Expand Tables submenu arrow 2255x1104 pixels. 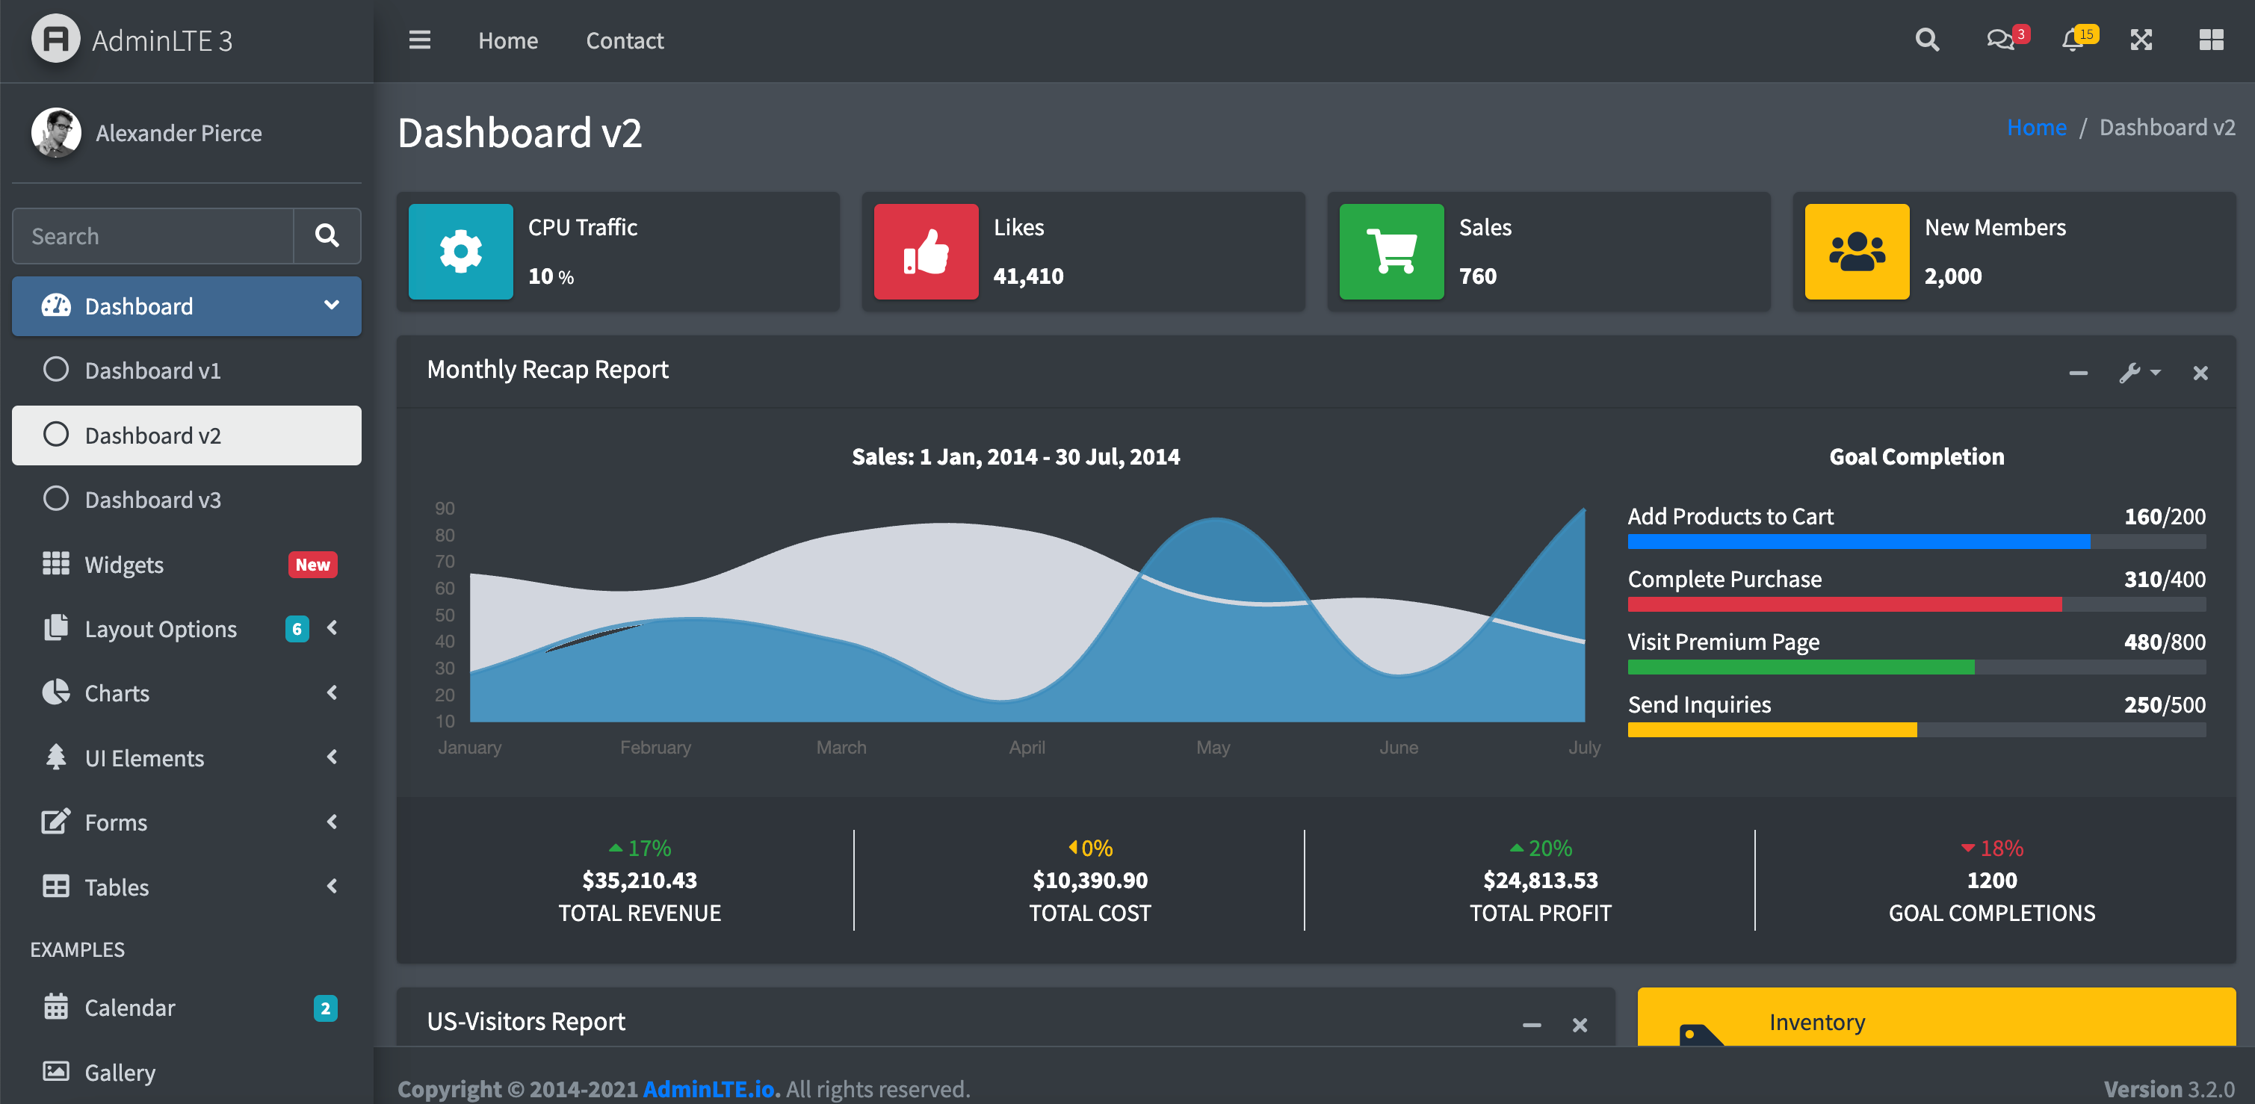pos(332,886)
